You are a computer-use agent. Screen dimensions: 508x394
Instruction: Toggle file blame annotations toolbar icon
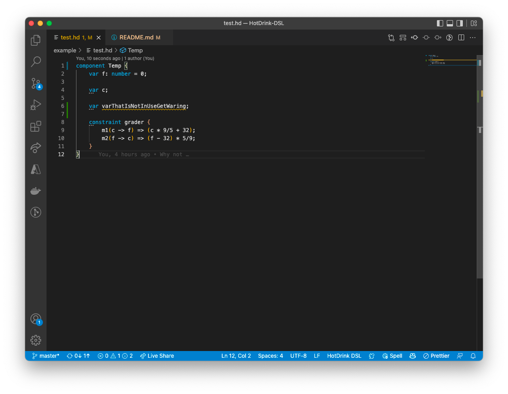pos(449,38)
